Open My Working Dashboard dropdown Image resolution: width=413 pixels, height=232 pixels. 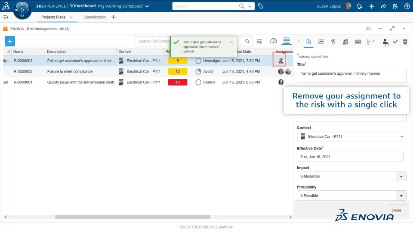click(147, 6)
